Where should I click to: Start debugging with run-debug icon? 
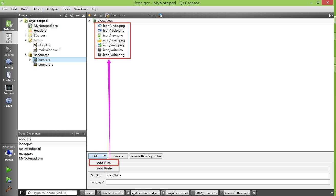[9, 180]
